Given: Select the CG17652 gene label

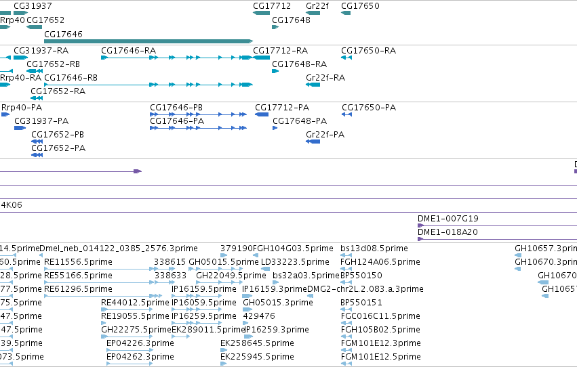Looking at the screenshot, I should [x=45, y=20].
